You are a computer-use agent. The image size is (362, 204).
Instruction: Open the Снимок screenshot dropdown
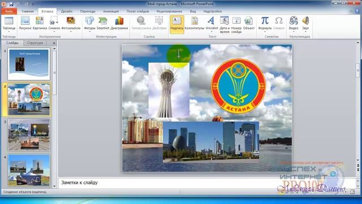click(54, 32)
